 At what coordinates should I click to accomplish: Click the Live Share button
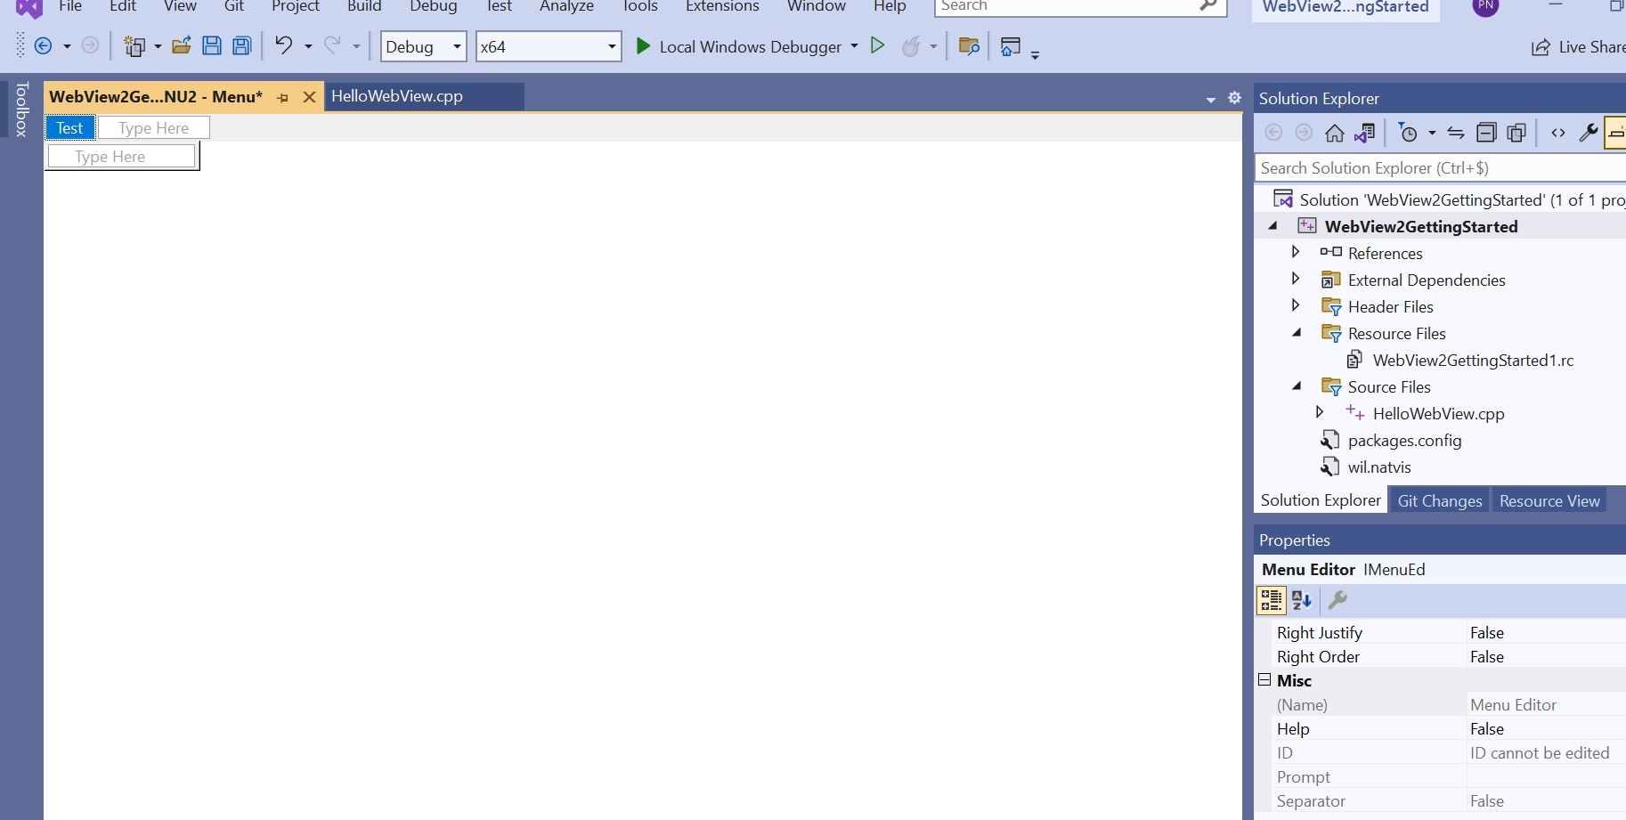point(1578,47)
